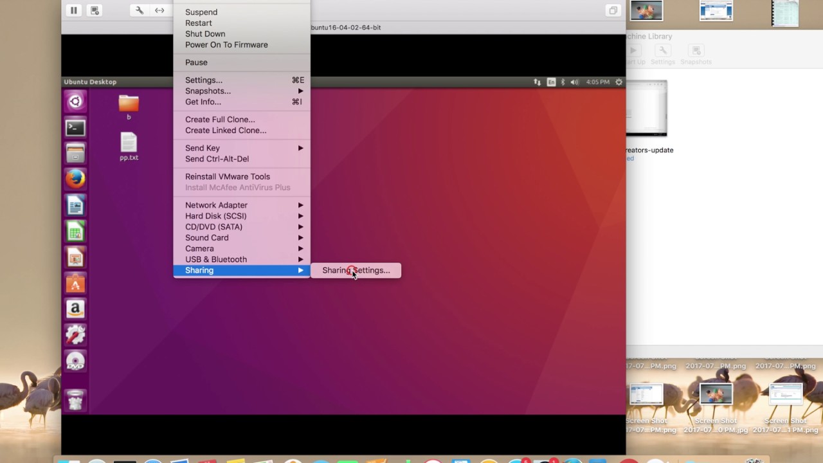Choose Send Ctrl-Alt-Del
The width and height of the screenshot is (823, 463).
(x=242, y=159)
